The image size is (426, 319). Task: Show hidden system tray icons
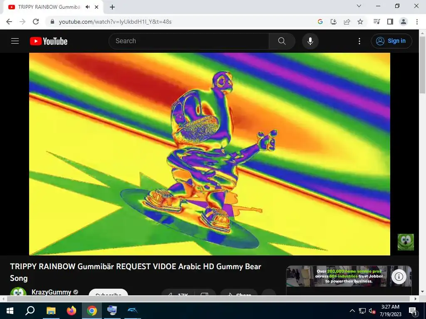[x=352, y=311]
